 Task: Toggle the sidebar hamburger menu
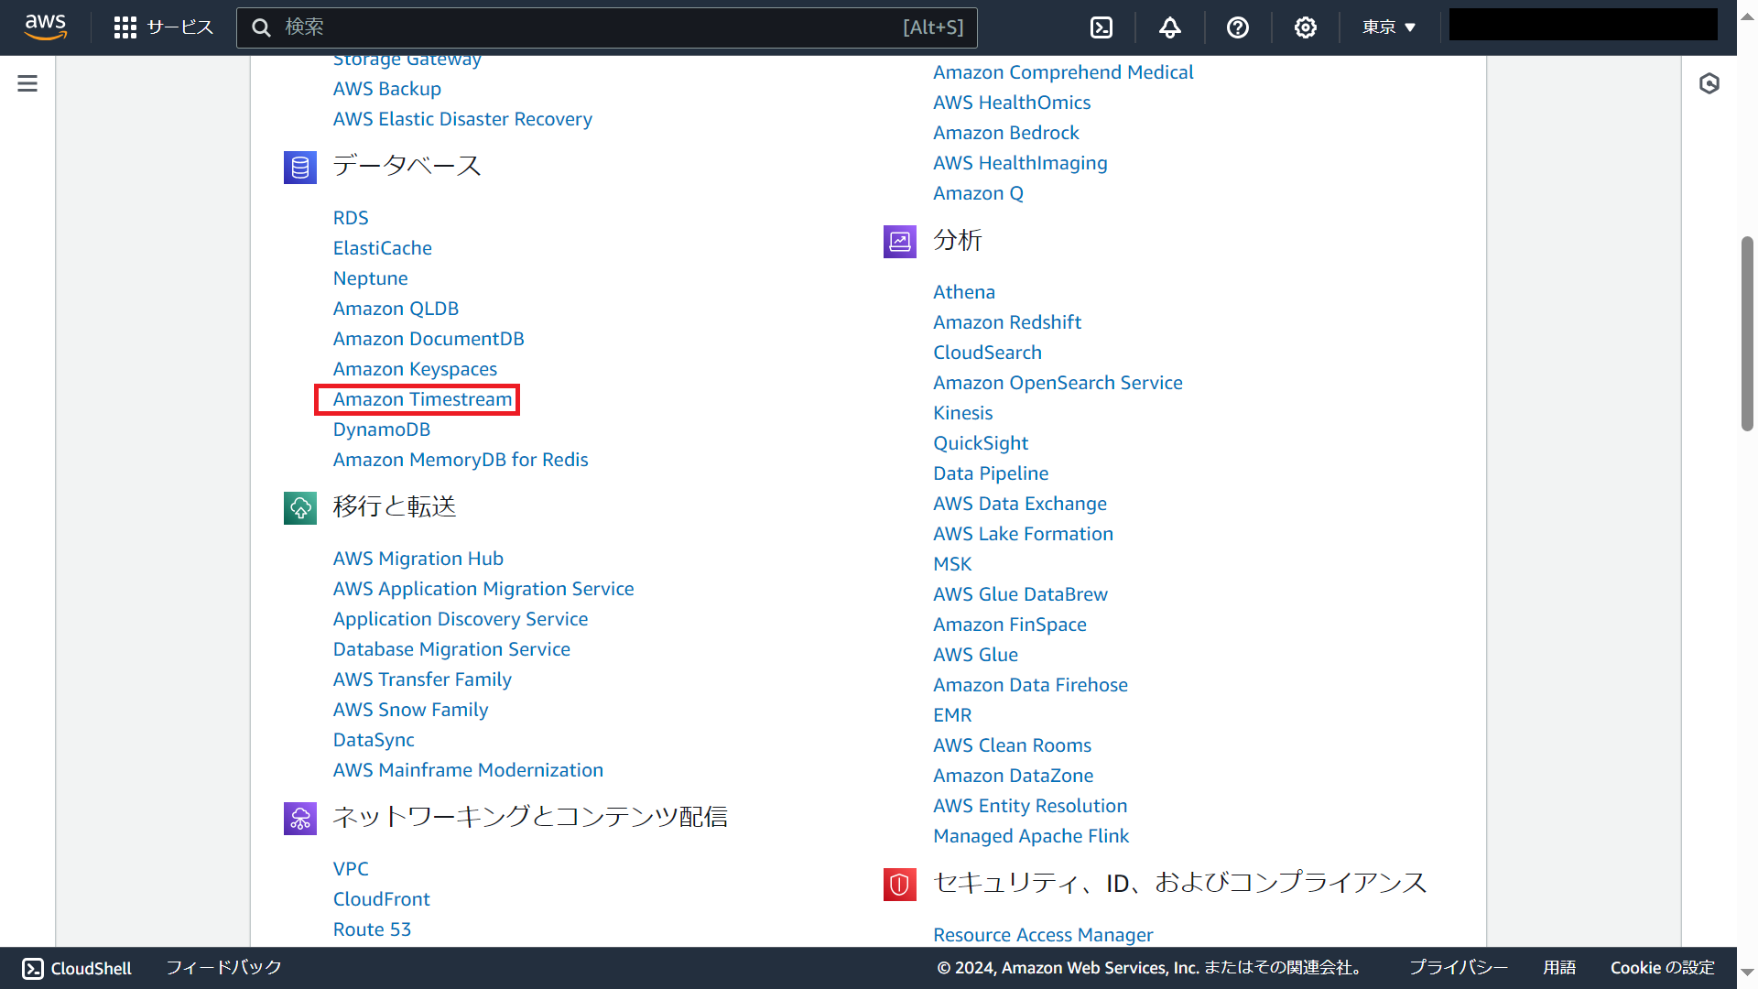[x=27, y=82]
